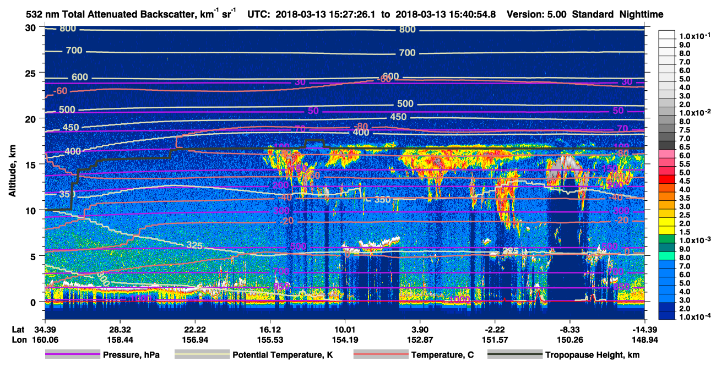
Task: Click the darkest navy swatch at colorbar bottom
Action: [666, 315]
